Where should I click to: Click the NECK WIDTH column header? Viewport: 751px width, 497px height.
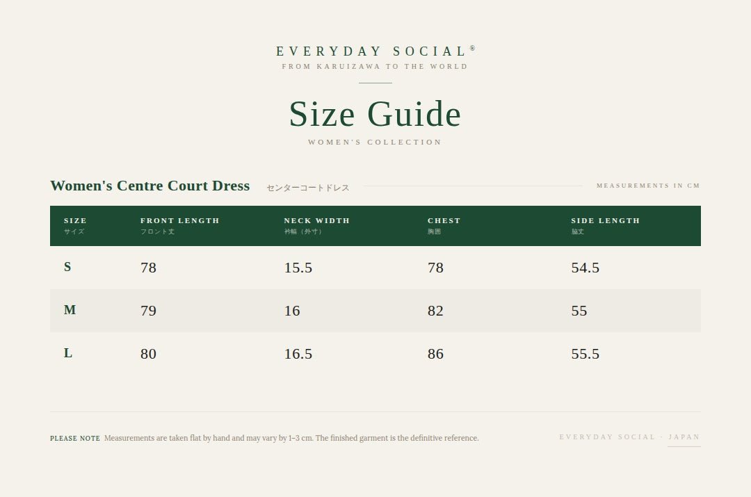[x=316, y=221]
